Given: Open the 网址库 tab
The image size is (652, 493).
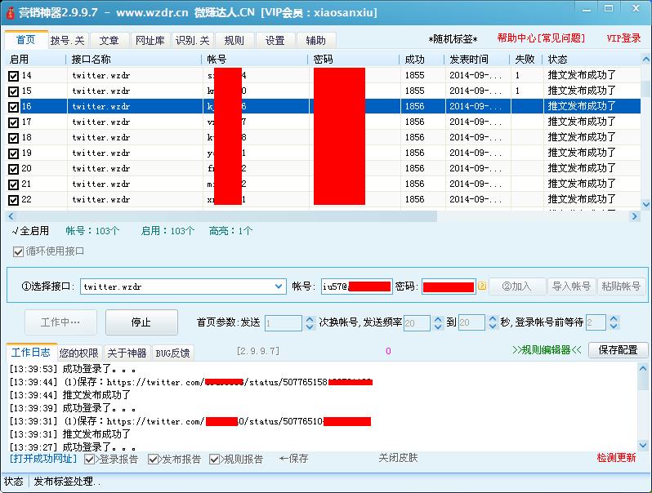Looking at the screenshot, I should coord(150,40).
